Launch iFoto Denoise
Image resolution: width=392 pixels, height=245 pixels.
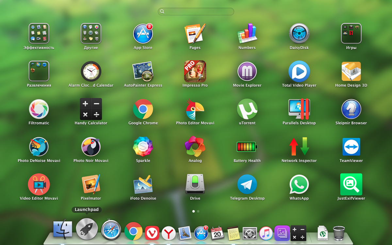pyautogui.click(x=143, y=184)
